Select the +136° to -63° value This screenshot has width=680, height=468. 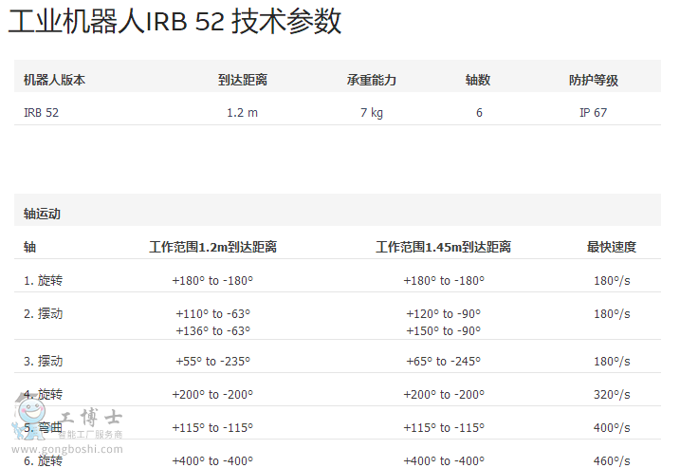(213, 330)
